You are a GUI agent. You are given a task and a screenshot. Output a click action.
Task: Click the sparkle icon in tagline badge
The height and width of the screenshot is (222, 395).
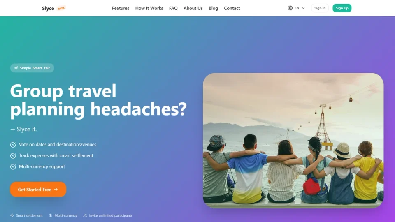(16, 68)
